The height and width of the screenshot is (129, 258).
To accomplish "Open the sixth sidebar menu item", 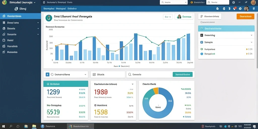I will point(20,46).
